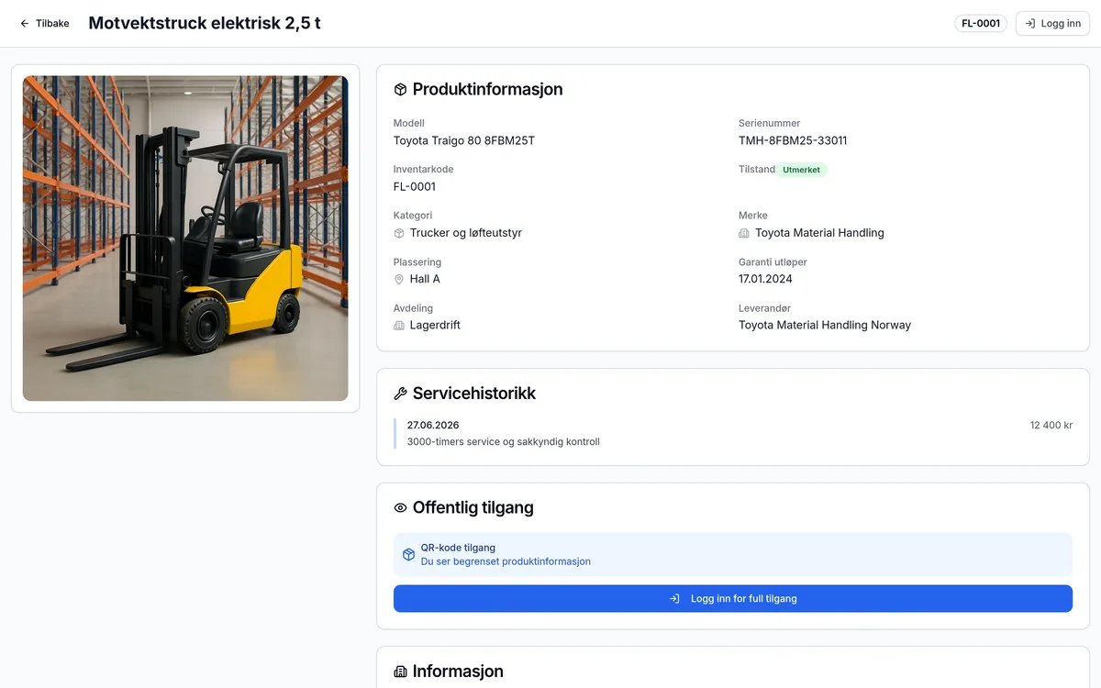This screenshot has width=1101, height=688.
Task: Click the FL-0001 badge in header
Action: pyautogui.click(x=981, y=23)
